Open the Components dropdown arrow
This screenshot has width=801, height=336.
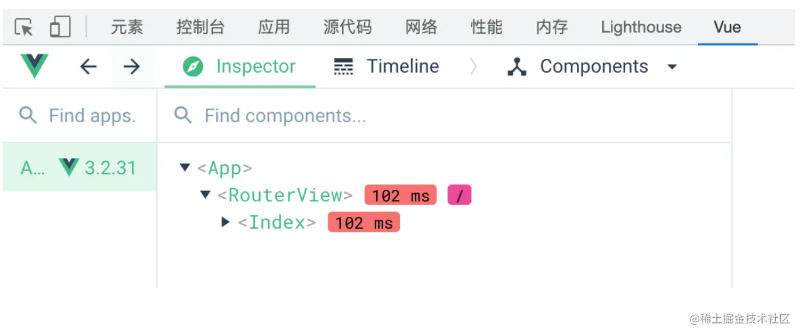[672, 66]
